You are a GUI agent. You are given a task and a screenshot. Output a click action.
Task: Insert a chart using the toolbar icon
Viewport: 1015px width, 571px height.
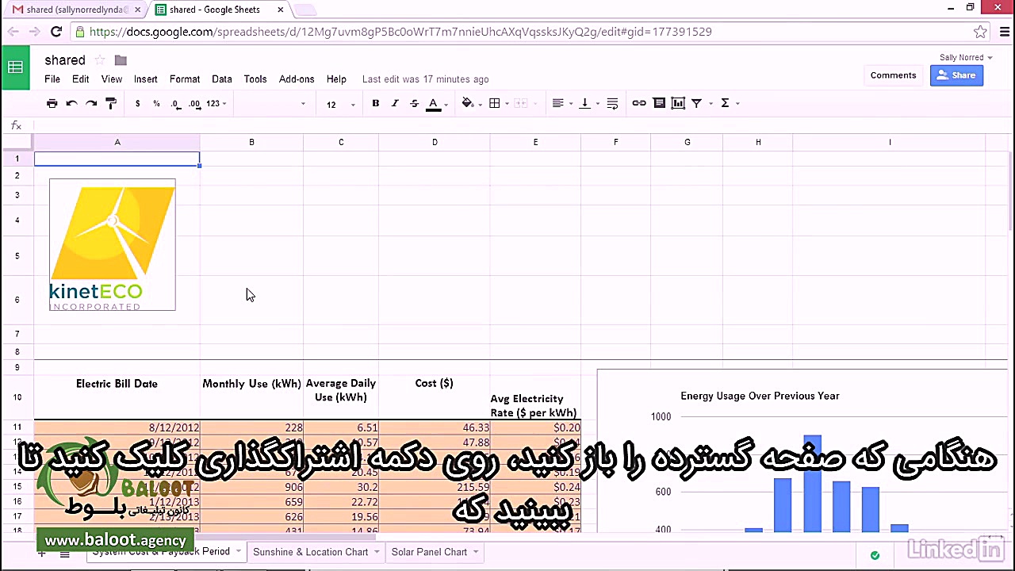coord(677,103)
